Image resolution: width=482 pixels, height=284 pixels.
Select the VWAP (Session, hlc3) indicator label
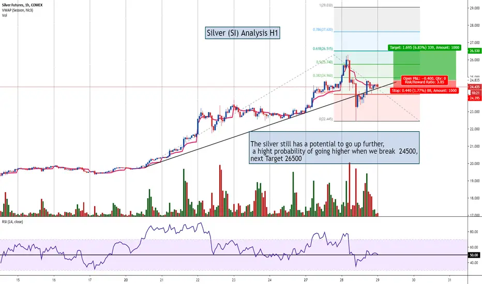pyautogui.click(x=18, y=10)
